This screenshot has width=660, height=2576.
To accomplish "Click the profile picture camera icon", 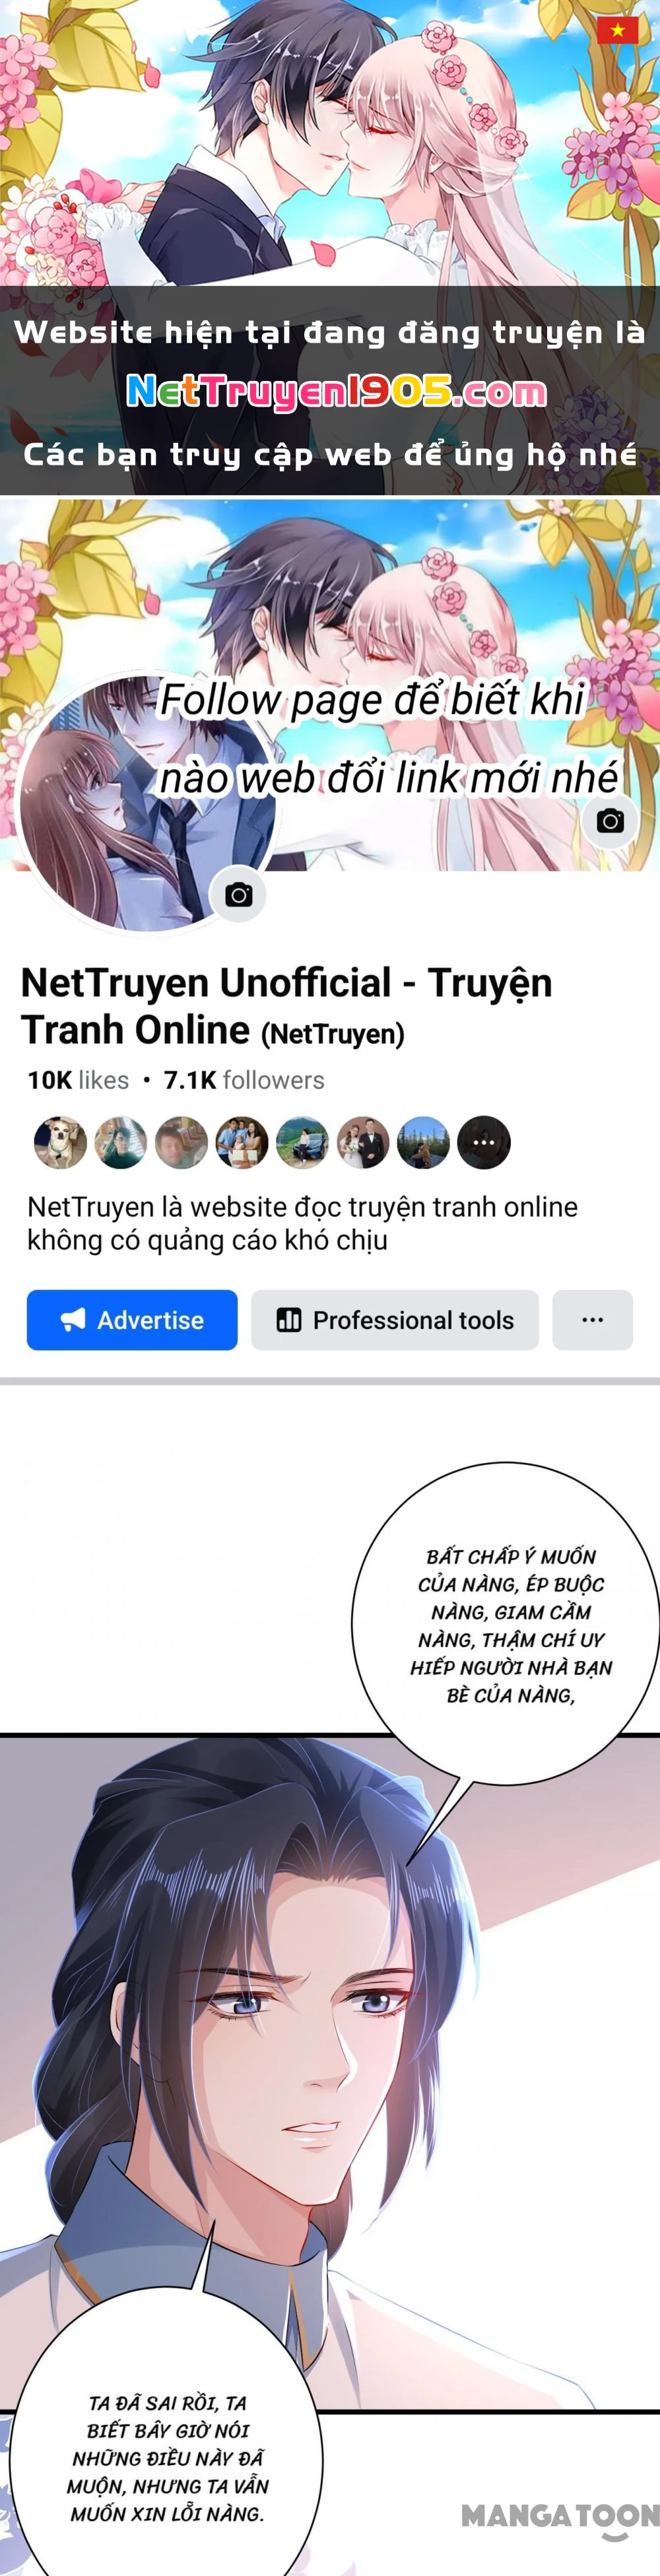I will 238,895.
